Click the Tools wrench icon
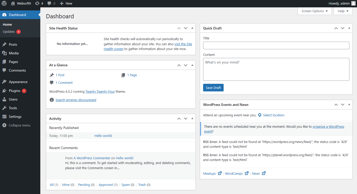The width and height of the screenshot is (357, 194). click(4, 108)
